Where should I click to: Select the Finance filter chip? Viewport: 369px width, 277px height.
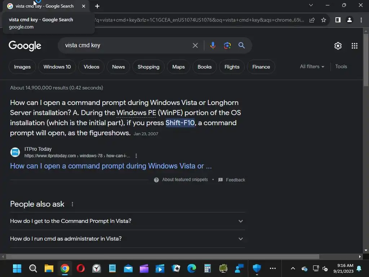coord(261,67)
